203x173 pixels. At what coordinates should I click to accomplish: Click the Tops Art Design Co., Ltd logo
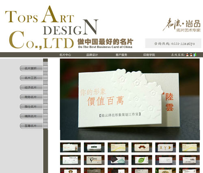point(52,27)
